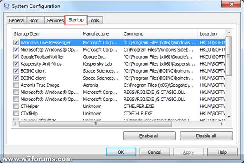Viewport: 244px width, 163px height.
Task: Open the Boot tab
Action: click(34, 20)
